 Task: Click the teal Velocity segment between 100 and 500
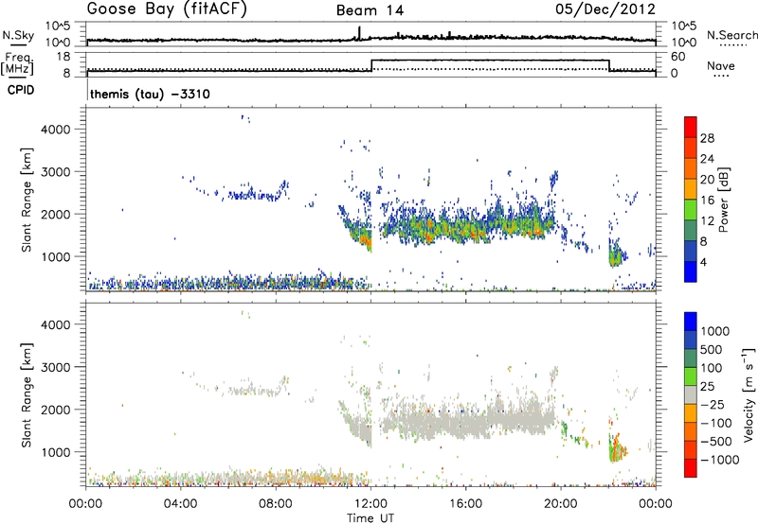691,358
